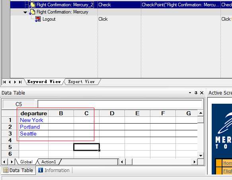The width and height of the screenshot is (232, 180).
Task: Click next view tab arrow
Action: 15,82
